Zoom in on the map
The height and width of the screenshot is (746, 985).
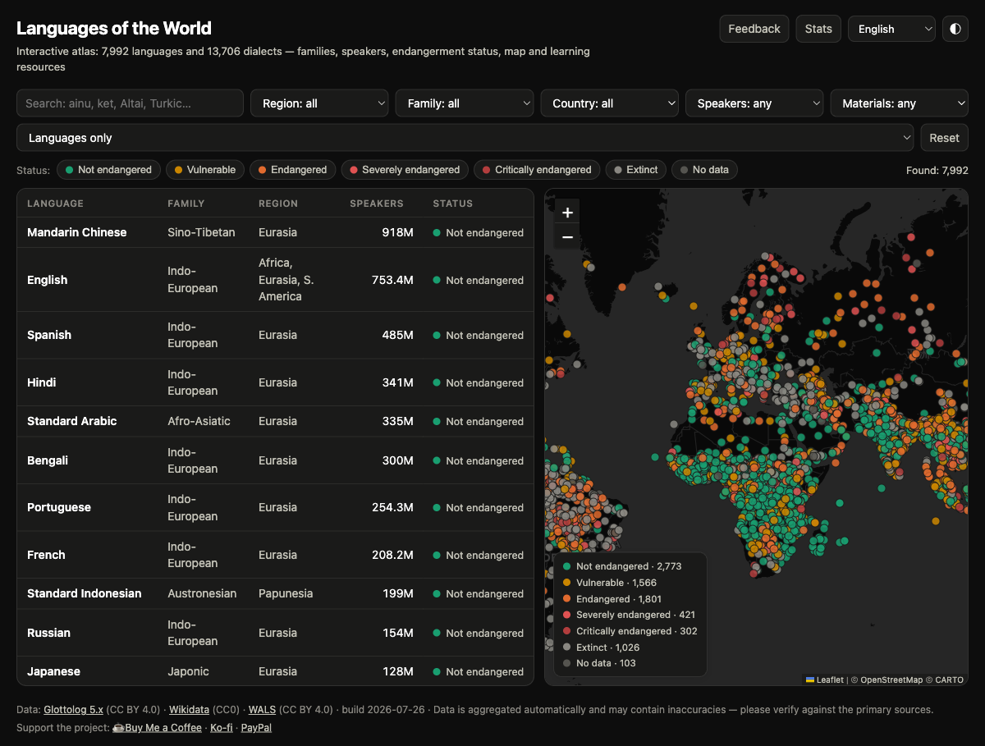pyautogui.click(x=567, y=213)
